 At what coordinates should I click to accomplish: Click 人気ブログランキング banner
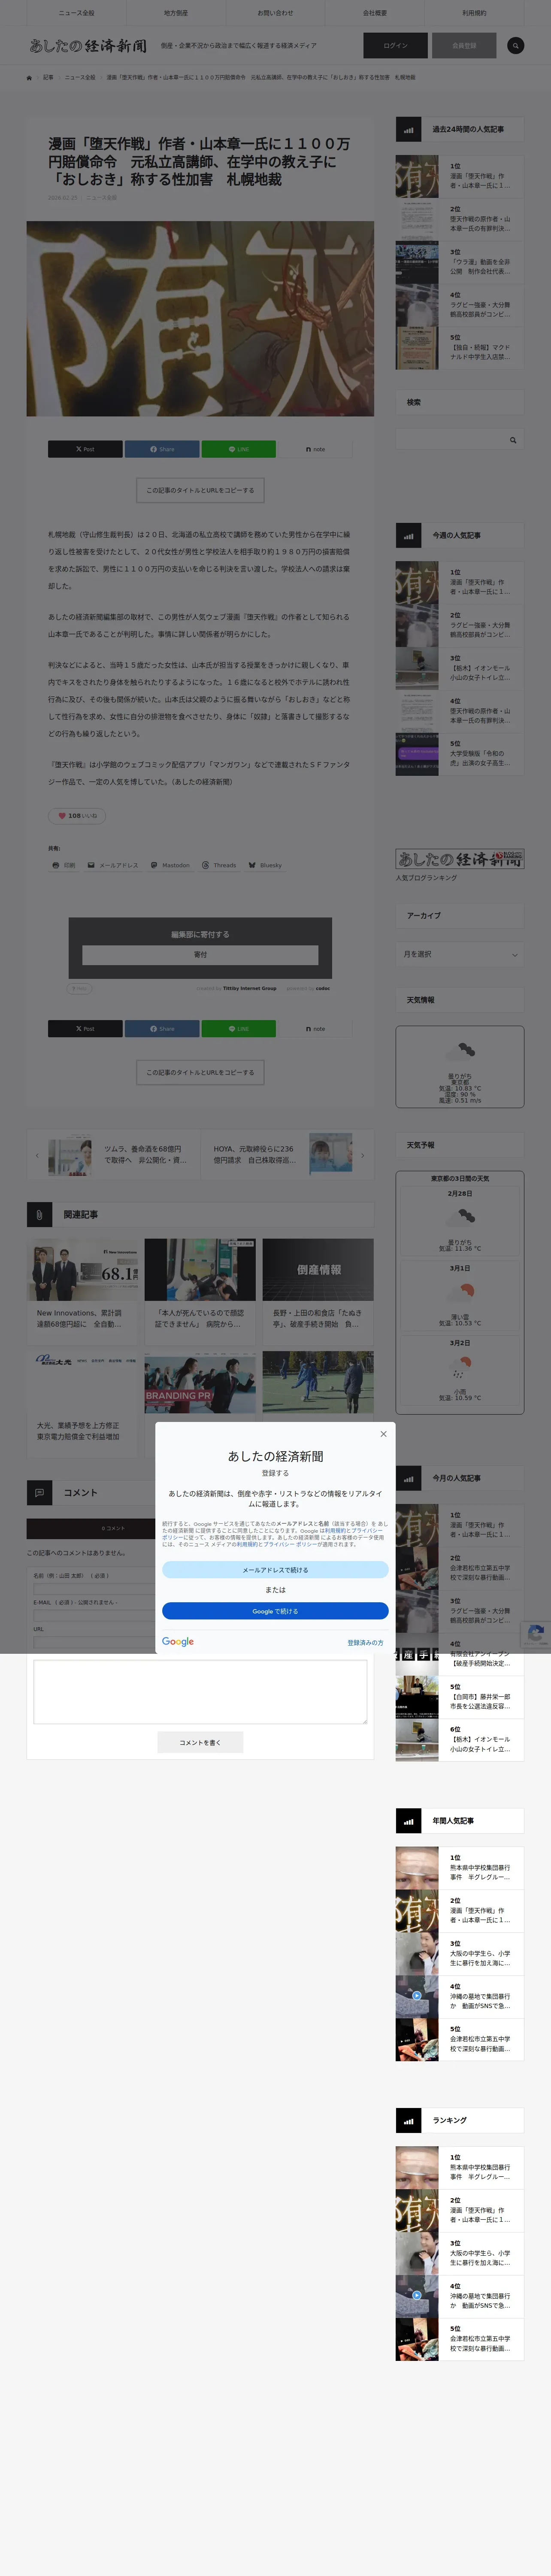point(460,859)
